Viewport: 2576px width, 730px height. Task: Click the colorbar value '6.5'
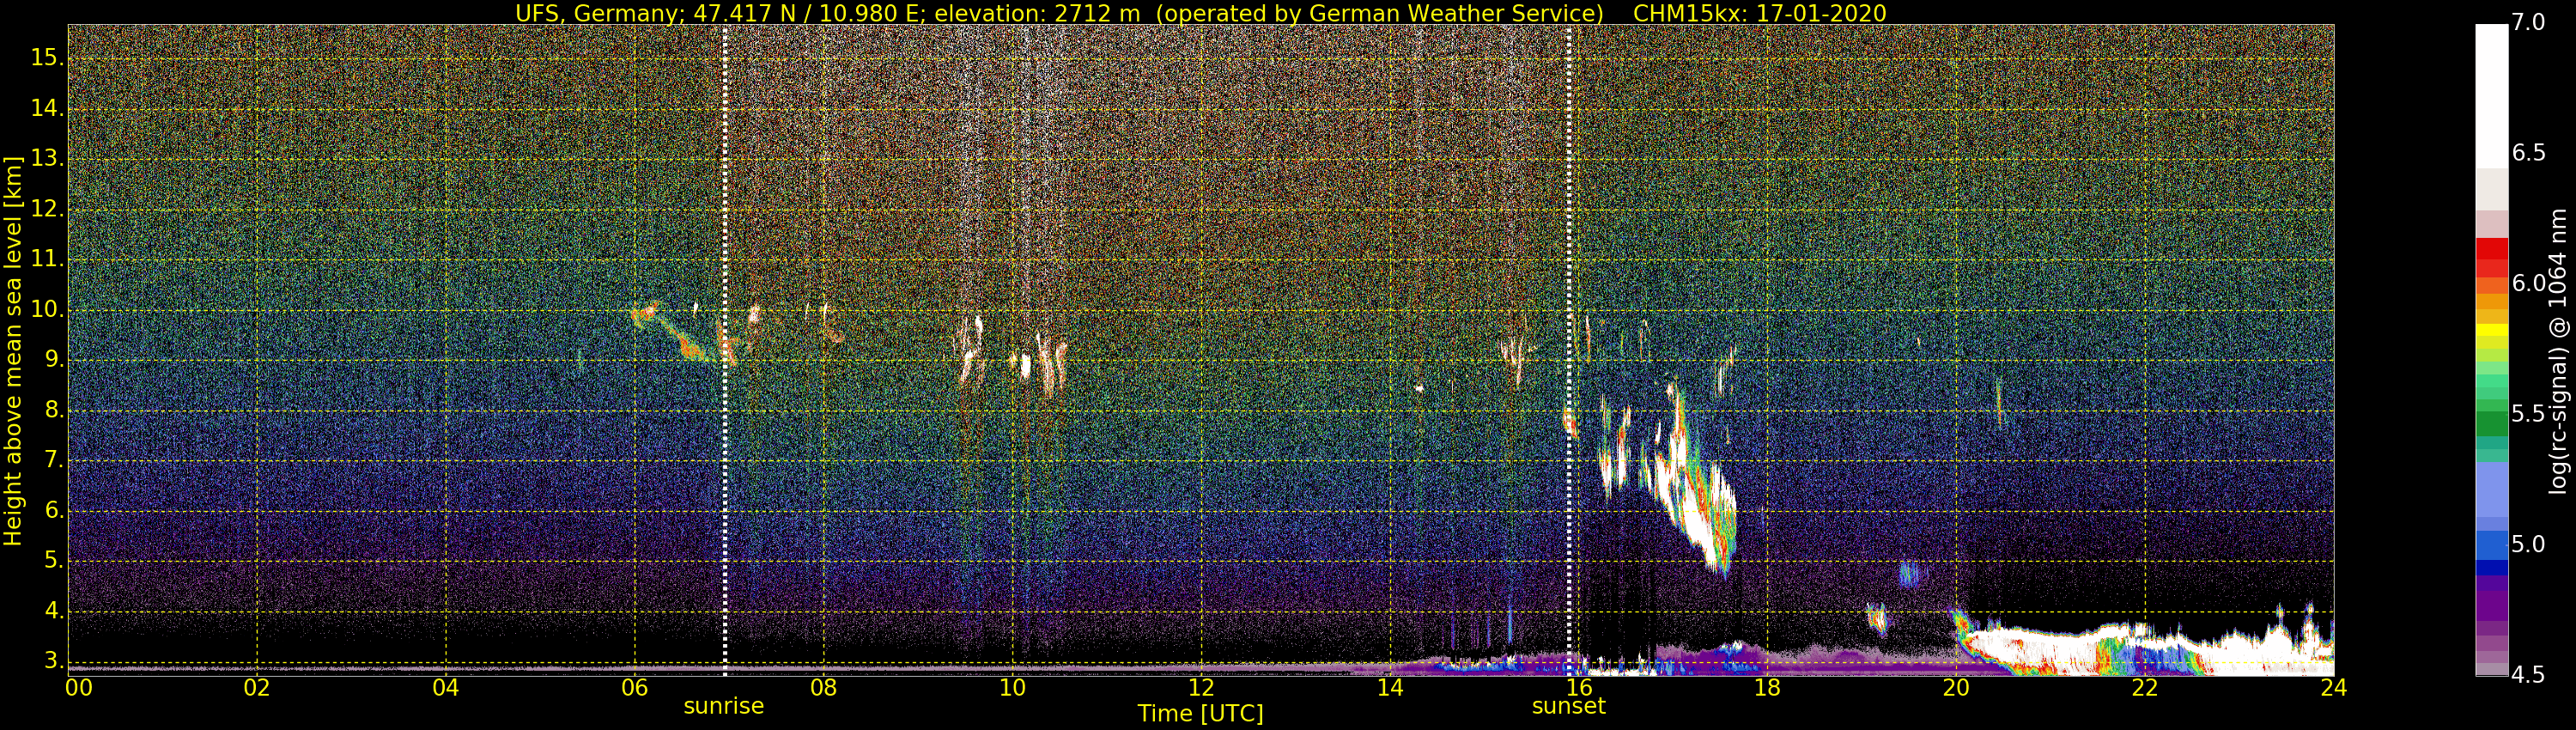pyautogui.click(x=2529, y=153)
